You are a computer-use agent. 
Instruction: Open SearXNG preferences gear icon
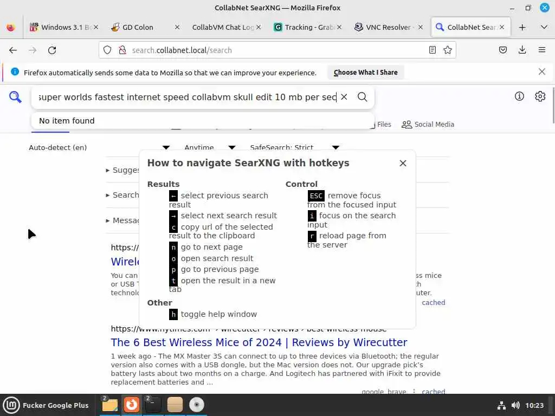[540, 96]
